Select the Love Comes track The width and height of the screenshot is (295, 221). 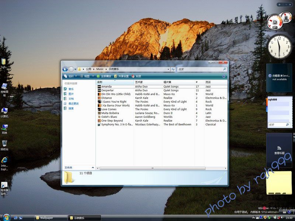[x=109, y=109]
